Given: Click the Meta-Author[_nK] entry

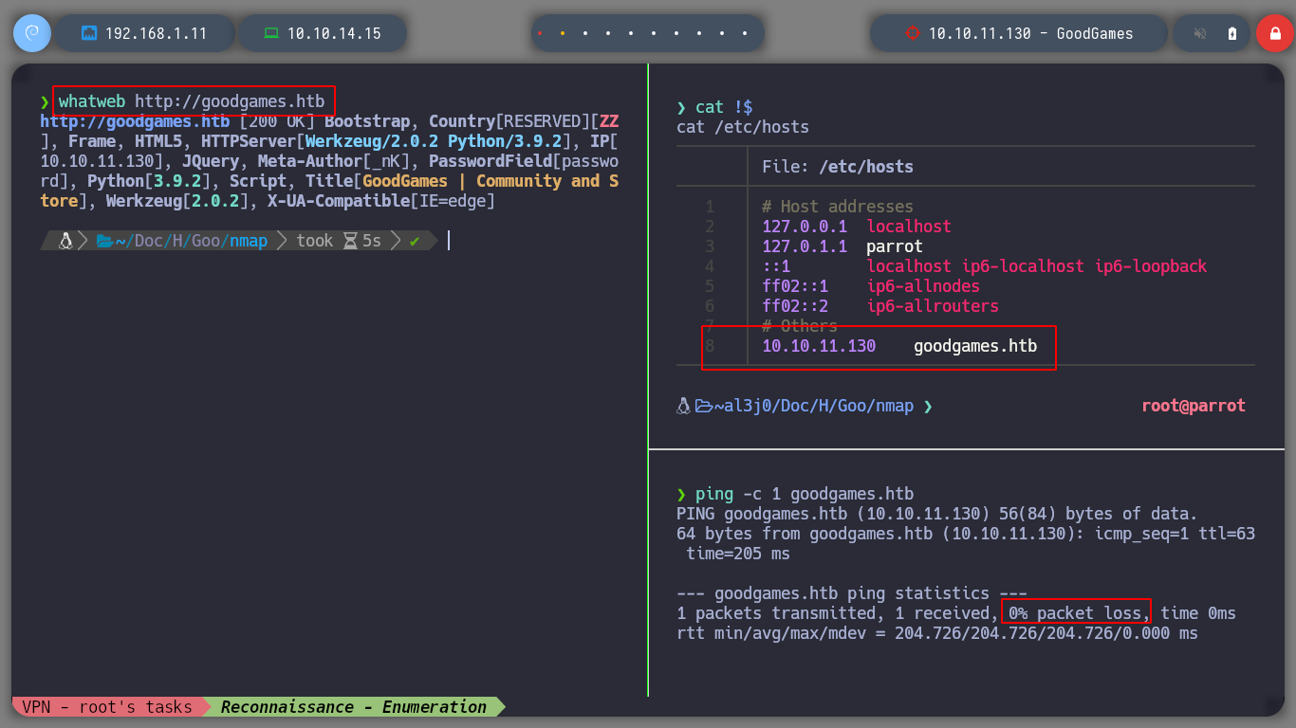Looking at the screenshot, I should 334,161.
